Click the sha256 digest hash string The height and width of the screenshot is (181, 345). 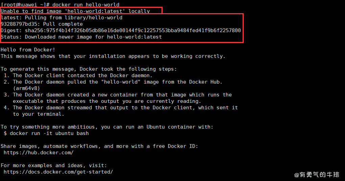tap(133, 30)
